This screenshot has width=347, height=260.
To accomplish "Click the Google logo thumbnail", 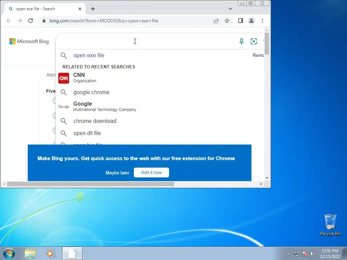I will coord(64,107).
